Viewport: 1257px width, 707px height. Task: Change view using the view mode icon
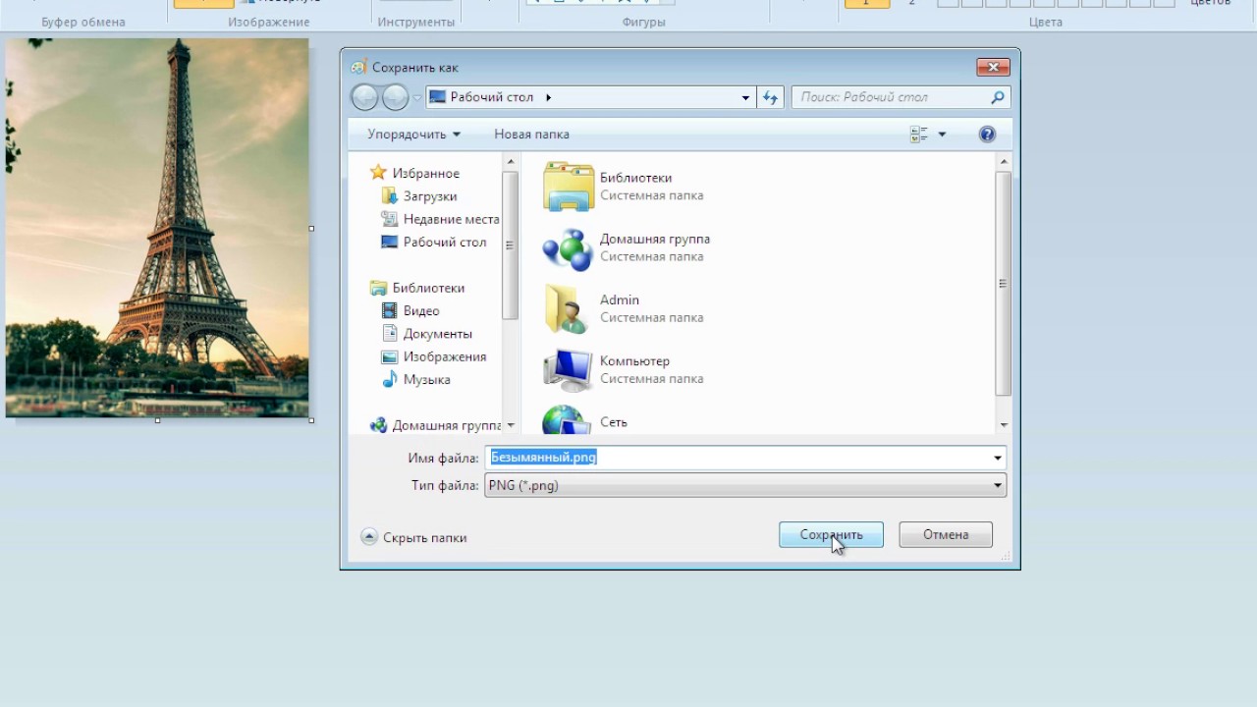pos(919,135)
